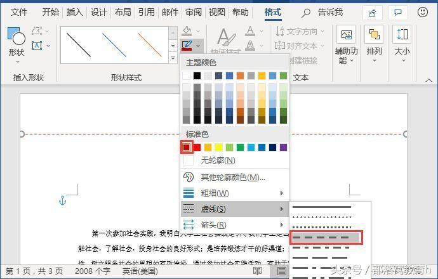Switch to the View (视图) tab
This screenshot has height=279, width=438.
216,12
